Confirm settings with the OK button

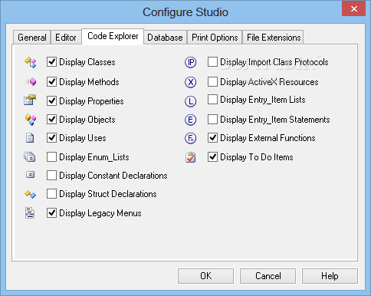click(205, 276)
